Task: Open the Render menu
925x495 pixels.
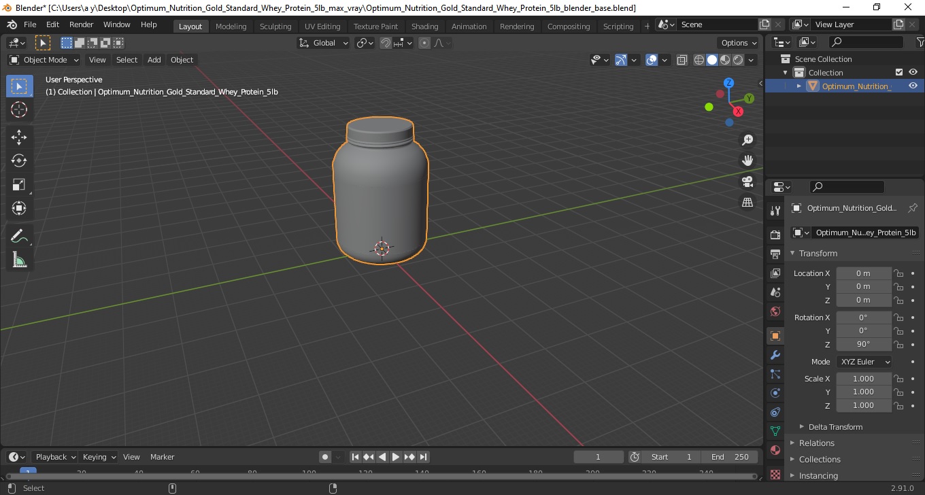Action: pos(81,24)
